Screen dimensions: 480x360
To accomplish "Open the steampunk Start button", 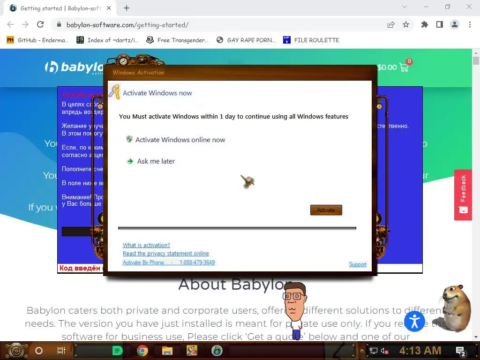I will point(16,351).
